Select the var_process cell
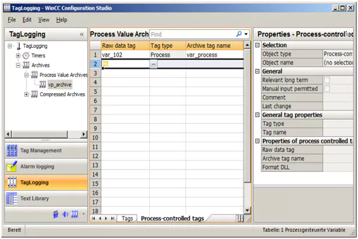Image resolution: width=358 pixels, height=239 pixels. (215, 55)
